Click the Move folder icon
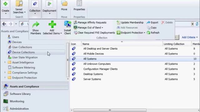The height and width of the screenshot is (112, 200). pos(64,3)
